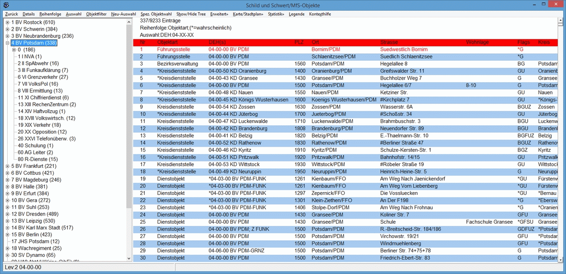The width and height of the screenshot is (566, 274).
Task: Click street cell 'Buchholzer Weg 7'
Action: click(x=401, y=78)
